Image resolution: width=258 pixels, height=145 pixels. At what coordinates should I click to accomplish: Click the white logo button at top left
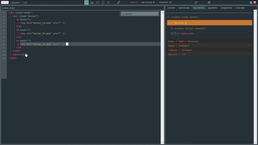(5, 2)
